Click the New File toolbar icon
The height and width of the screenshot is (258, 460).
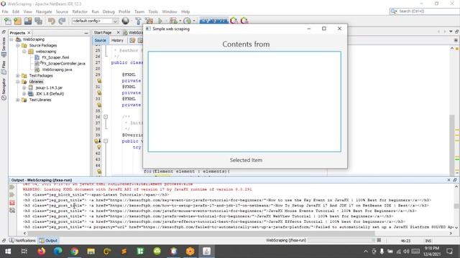pyautogui.click(x=8, y=21)
